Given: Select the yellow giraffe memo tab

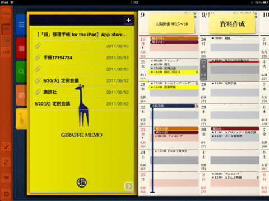Looking at the screenshot, I should click(x=21, y=119).
